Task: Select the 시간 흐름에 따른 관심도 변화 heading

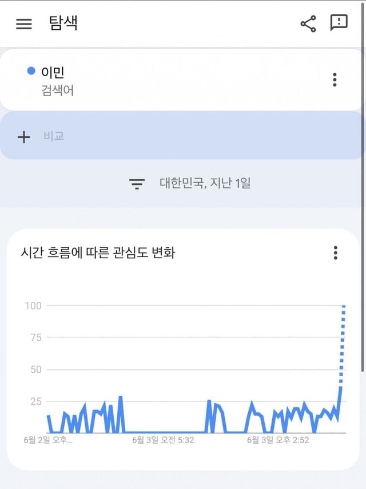Action: [x=98, y=253]
